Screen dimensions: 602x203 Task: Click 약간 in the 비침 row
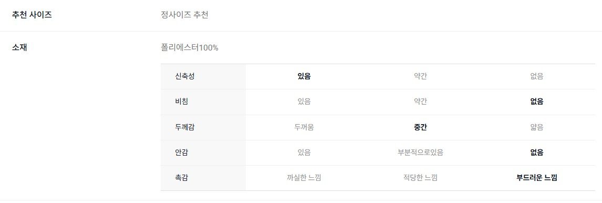(x=420, y=101)
